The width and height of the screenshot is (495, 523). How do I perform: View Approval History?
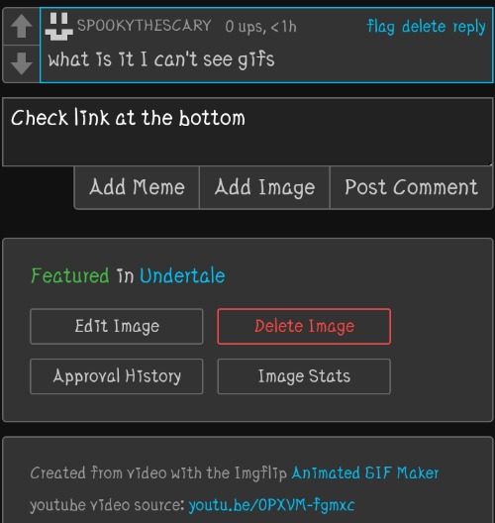pyautogui.click(x=117, y=376)
